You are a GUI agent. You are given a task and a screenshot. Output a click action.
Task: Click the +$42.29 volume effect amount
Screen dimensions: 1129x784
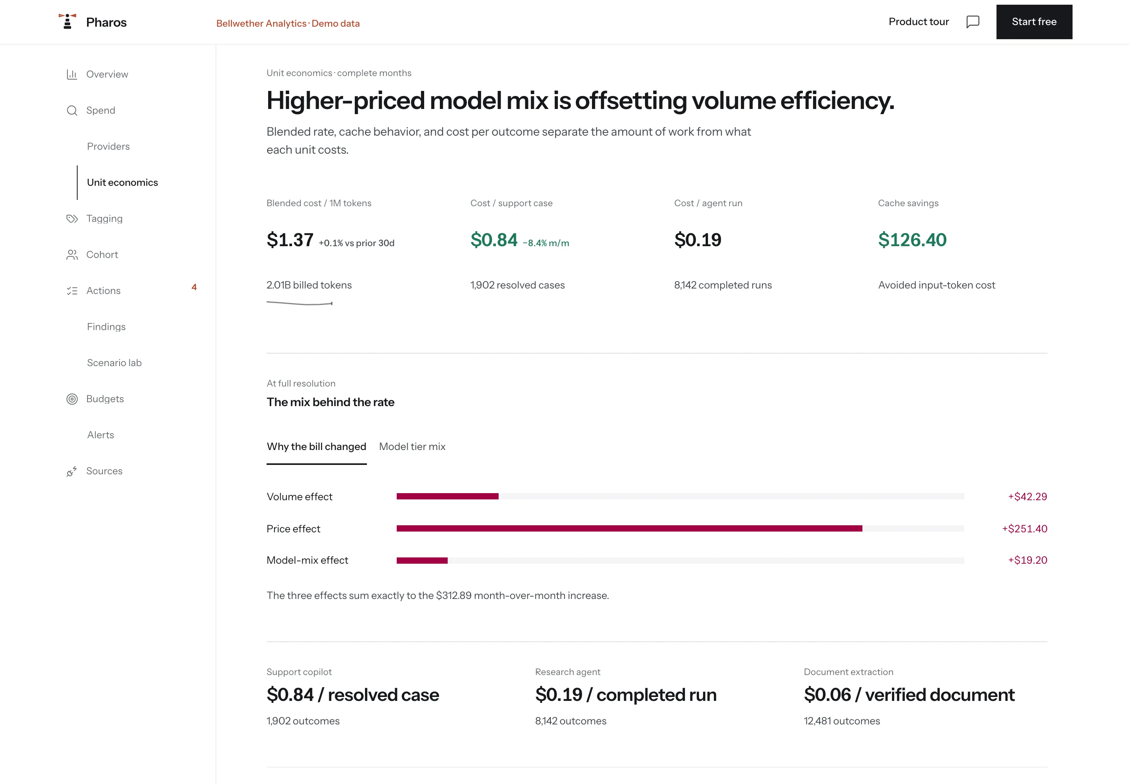(x=1027, y=497)
